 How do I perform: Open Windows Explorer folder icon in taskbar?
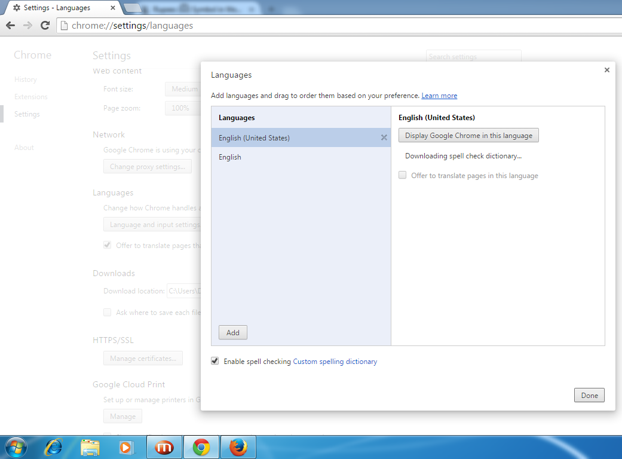(90, 448)
